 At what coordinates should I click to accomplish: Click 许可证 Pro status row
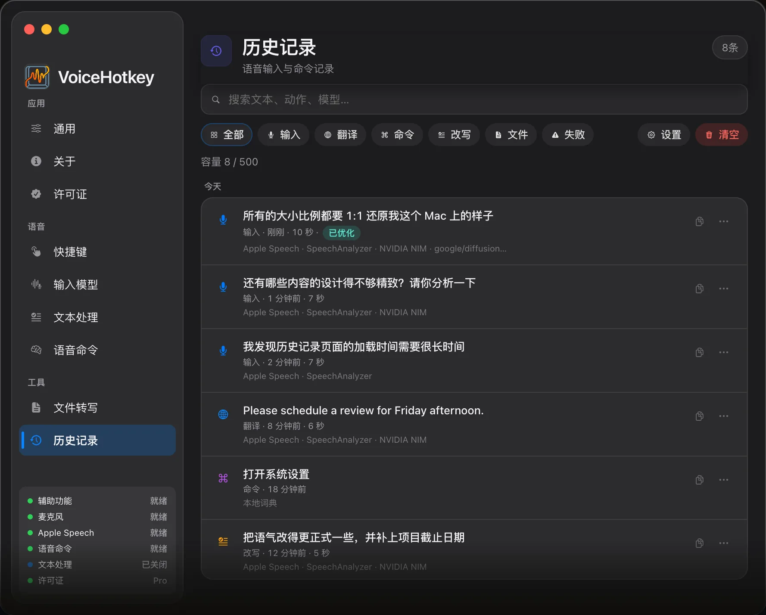(x=97, y=581)
